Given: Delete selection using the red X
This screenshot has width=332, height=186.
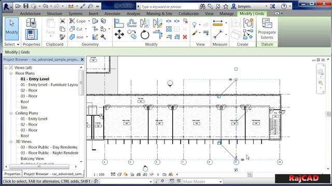Looking at the screenshot, I should 185,37.
